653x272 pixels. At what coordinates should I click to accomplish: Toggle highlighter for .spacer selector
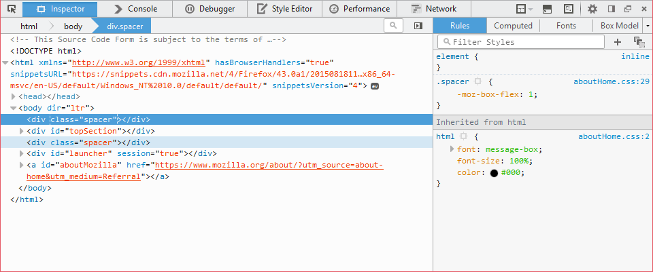pyautogui.click(x=478, y=81)
